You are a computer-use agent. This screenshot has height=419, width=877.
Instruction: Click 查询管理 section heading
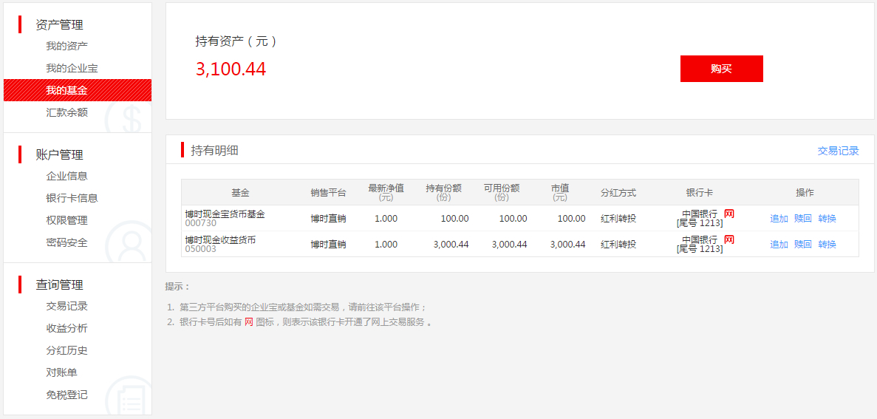pyautogui.click(x=59, y=285)
